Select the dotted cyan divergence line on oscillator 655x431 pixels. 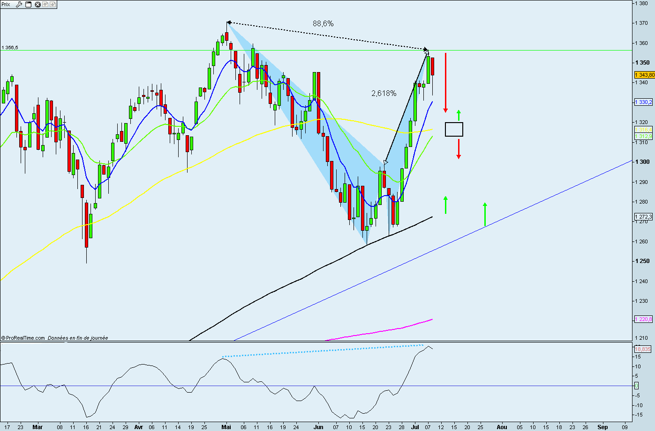coord(323,351)
